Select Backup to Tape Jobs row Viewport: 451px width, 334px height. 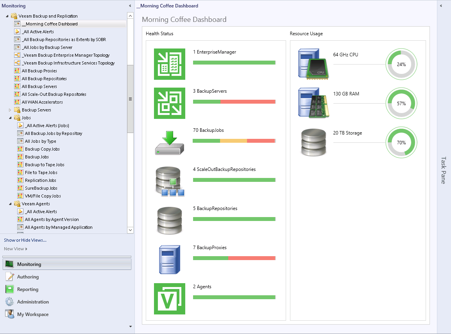pos(45,165)
